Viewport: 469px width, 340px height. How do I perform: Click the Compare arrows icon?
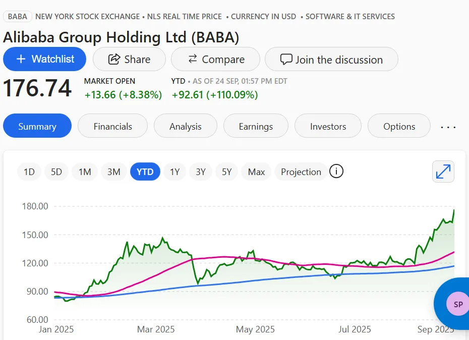pos(194,59)
